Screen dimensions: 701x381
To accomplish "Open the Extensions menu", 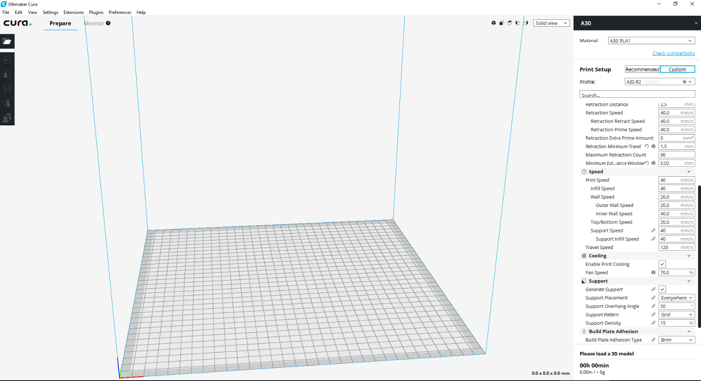I will [74, 12].
